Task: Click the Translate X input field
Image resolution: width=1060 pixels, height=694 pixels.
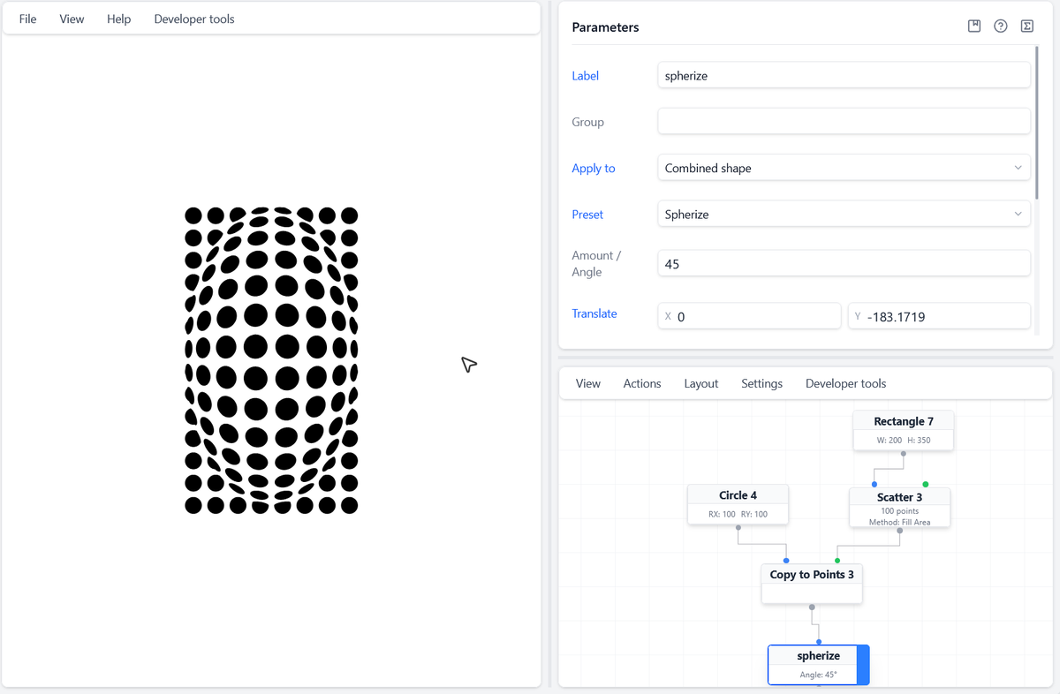Action: [749, 316]
